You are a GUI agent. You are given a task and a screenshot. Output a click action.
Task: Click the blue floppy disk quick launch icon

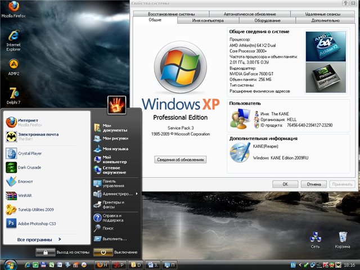pyautogui.click(x=44, y=265)
